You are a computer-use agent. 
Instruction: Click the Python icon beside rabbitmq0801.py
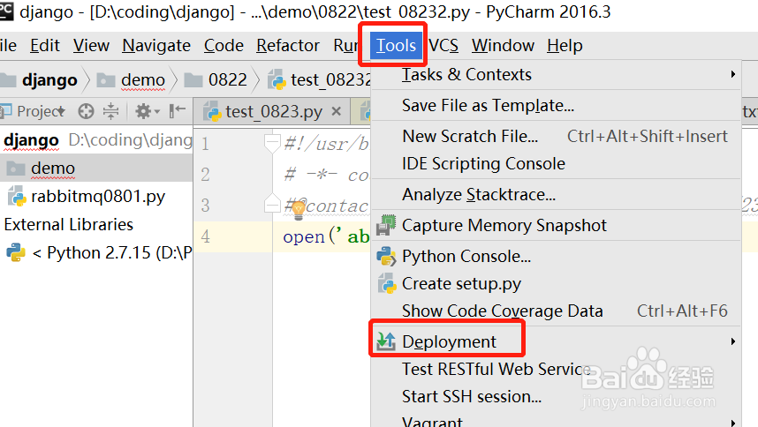(16, 196)
